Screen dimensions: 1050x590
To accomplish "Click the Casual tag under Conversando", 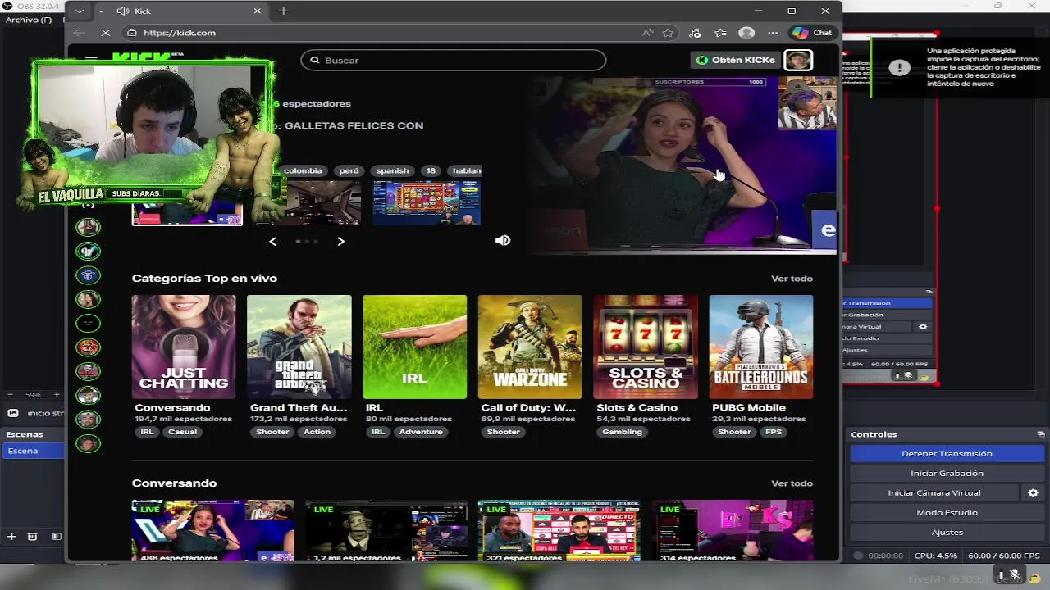I will coord(182,432).
